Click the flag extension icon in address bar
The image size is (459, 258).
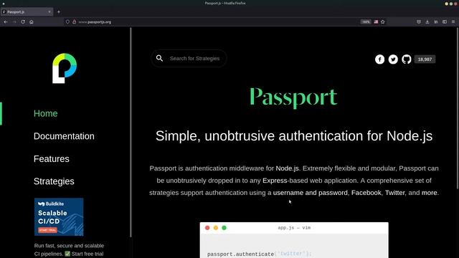point(376,22)
